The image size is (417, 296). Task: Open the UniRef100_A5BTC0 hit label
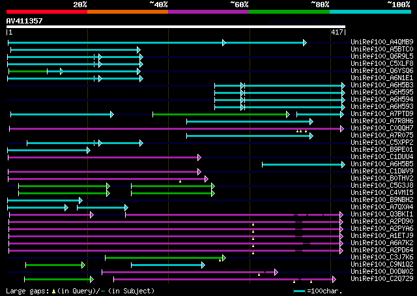(x=382, y=49)
